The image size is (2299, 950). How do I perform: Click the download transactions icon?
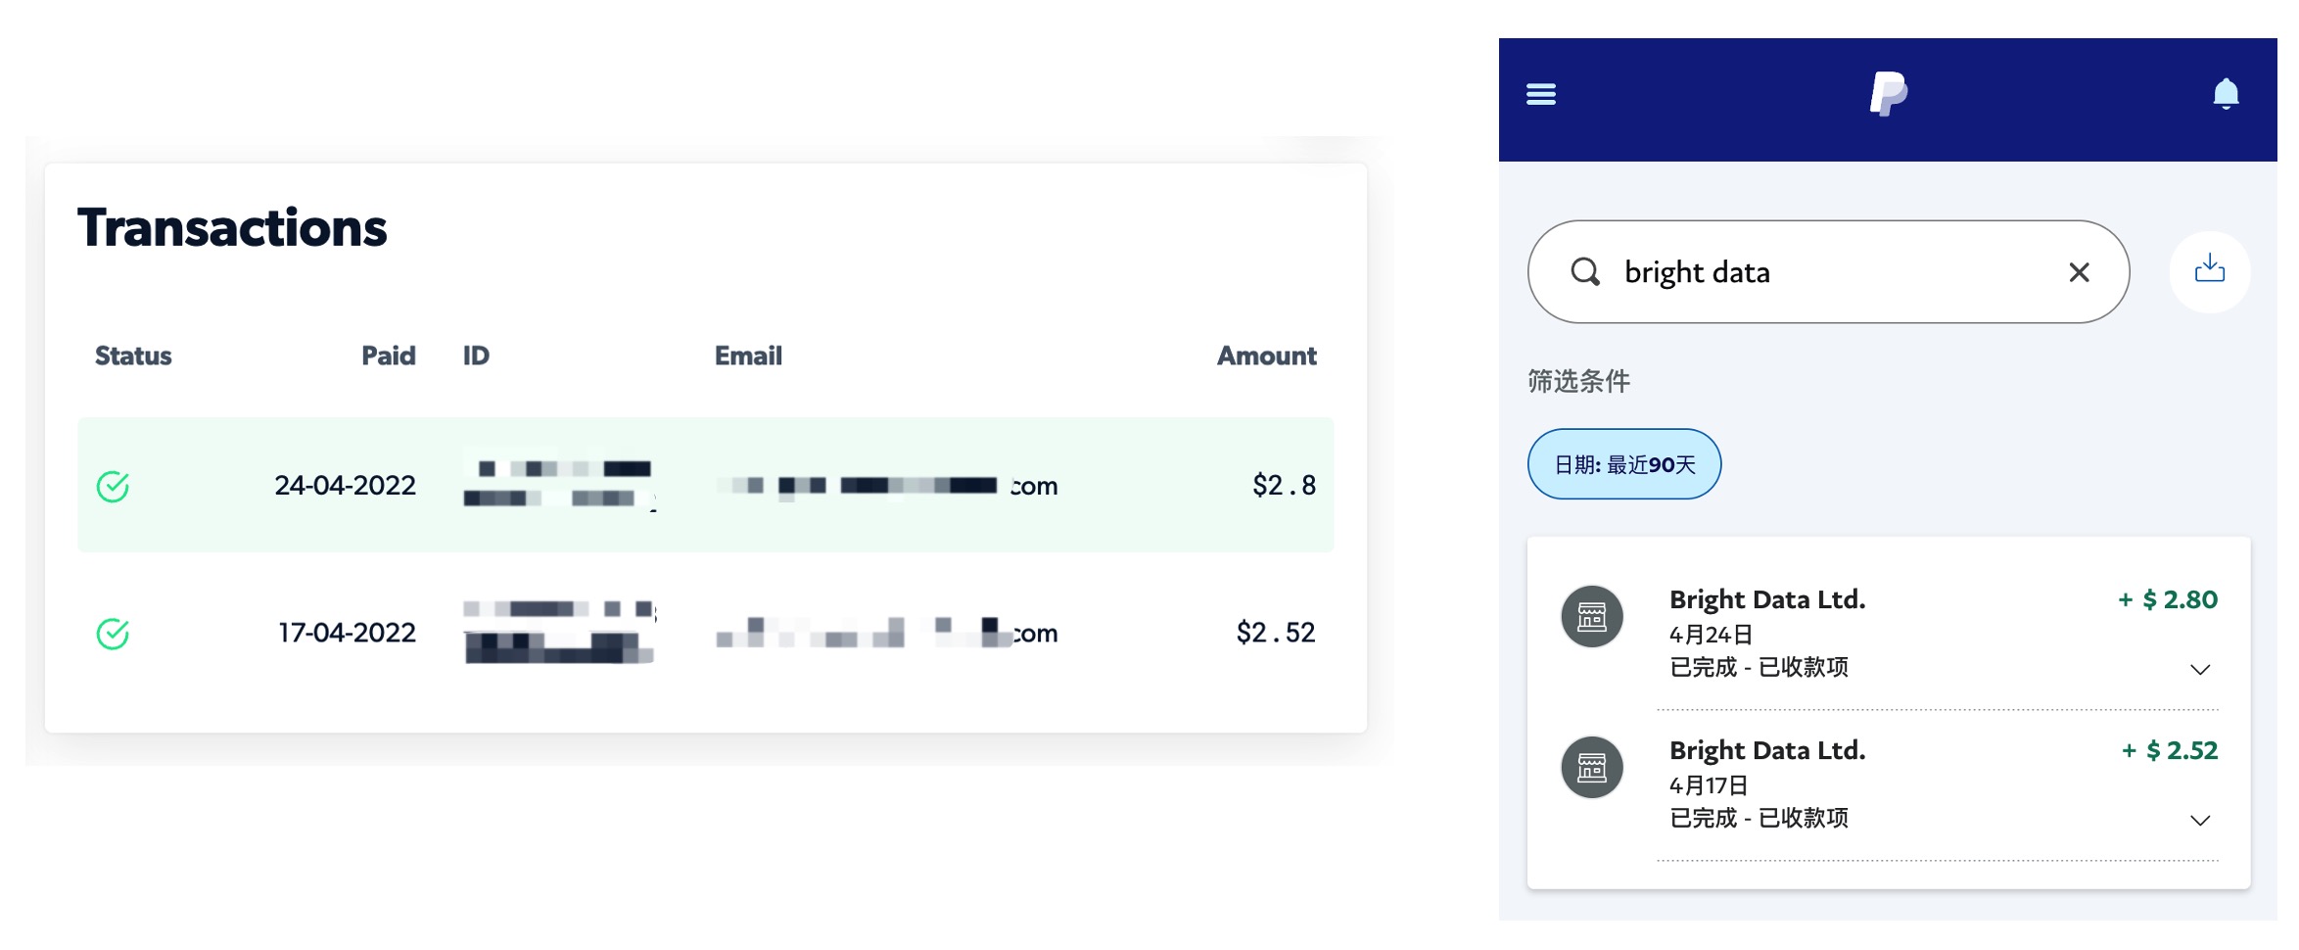click(2210, 271)
